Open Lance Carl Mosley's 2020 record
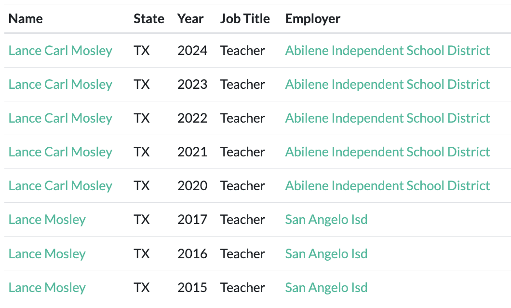Viewport: 511px width, 308px height. pos(60,186)
